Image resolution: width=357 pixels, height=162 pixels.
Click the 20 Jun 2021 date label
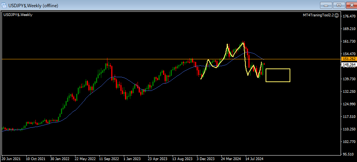tap(11, 159)
